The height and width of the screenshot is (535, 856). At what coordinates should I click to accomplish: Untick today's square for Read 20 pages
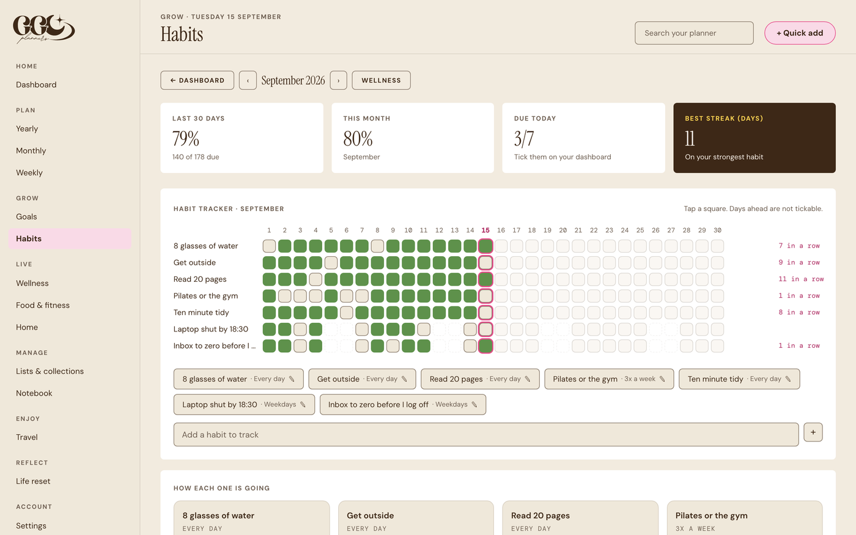coord(485,279)
